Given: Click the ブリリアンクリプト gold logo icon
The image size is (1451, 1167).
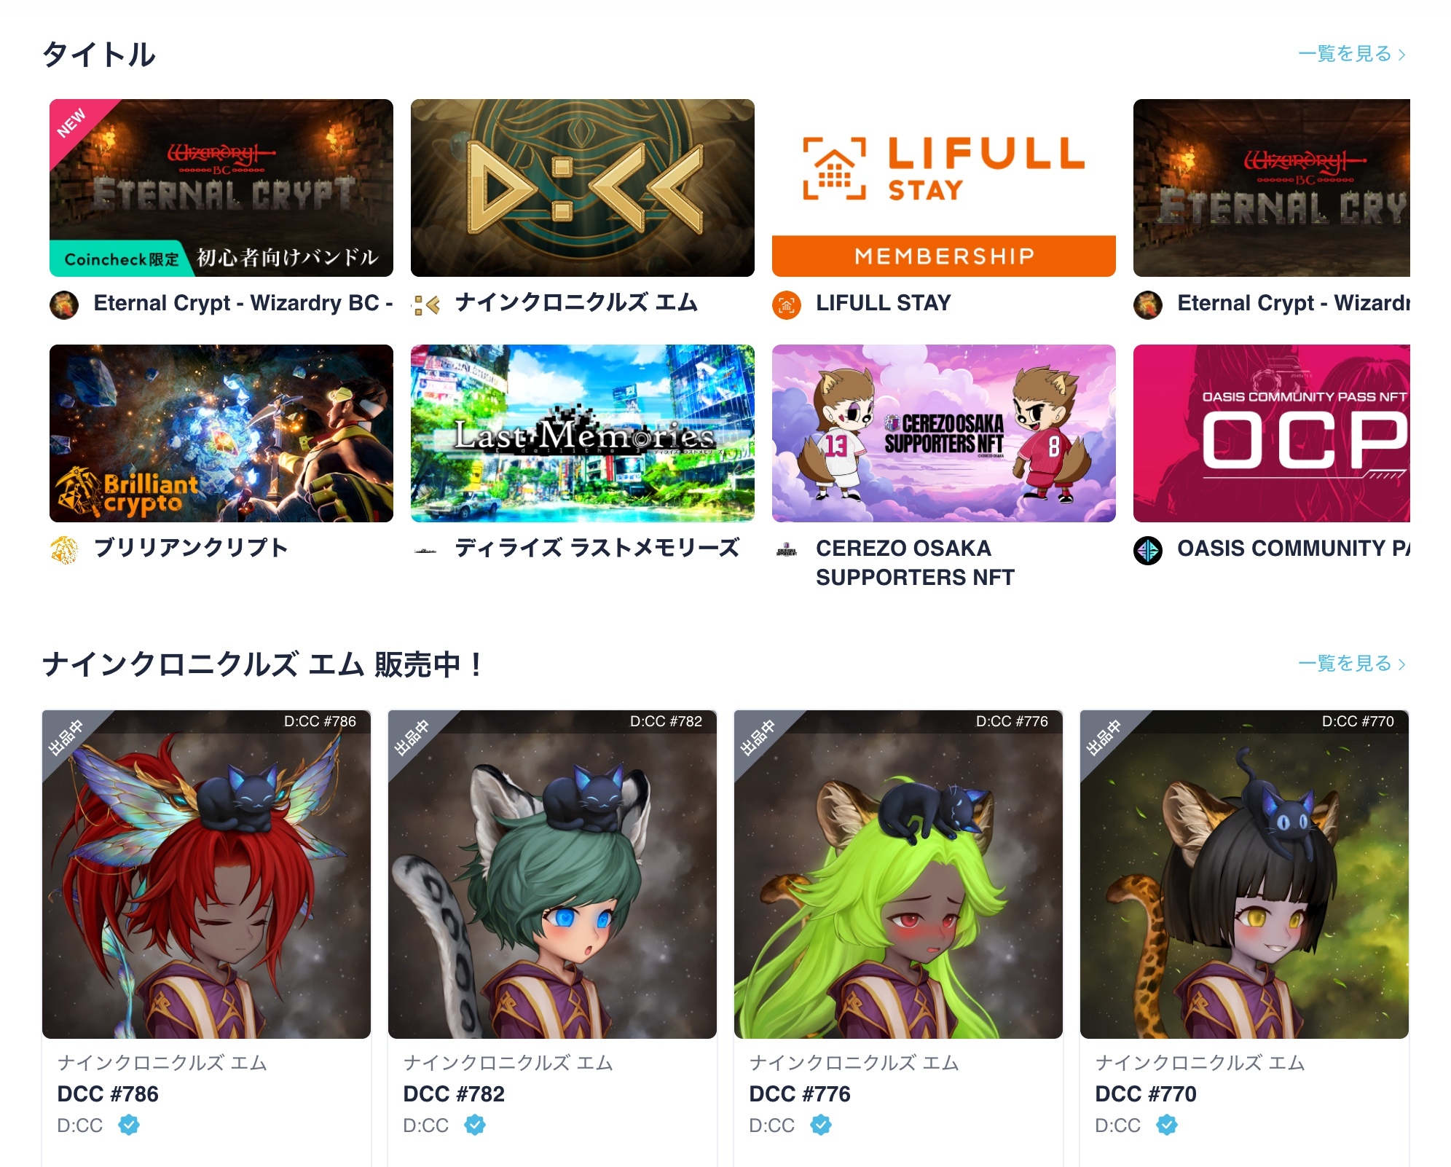Looking at the screenshot, I should (x=64, y=550).
